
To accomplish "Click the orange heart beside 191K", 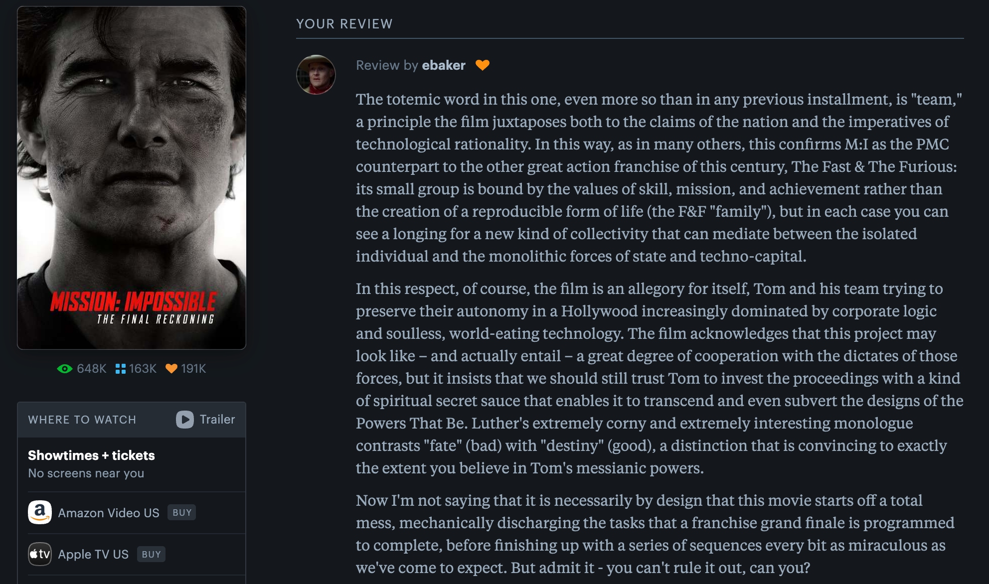I will click(x=171, y=369).
